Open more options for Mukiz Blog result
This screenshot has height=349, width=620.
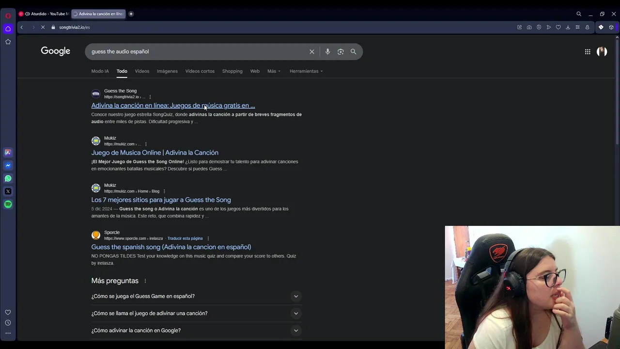pyautogui.click(x=164, y=191)
